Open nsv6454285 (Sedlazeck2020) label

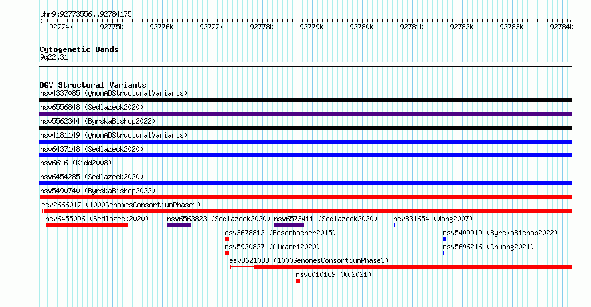point(92,177)
